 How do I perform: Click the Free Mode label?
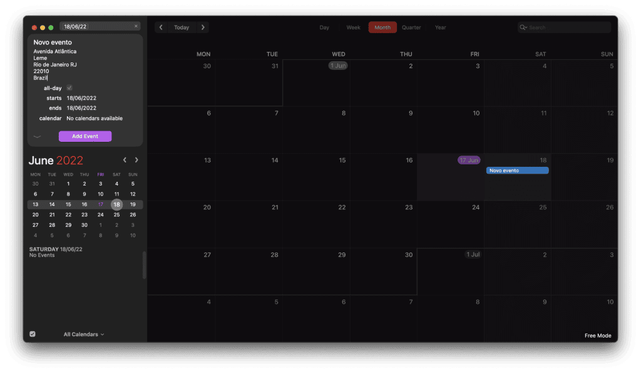[598, 336]
